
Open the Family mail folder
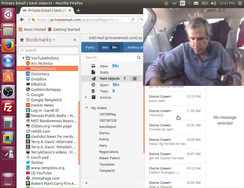(x=104, y=139)
